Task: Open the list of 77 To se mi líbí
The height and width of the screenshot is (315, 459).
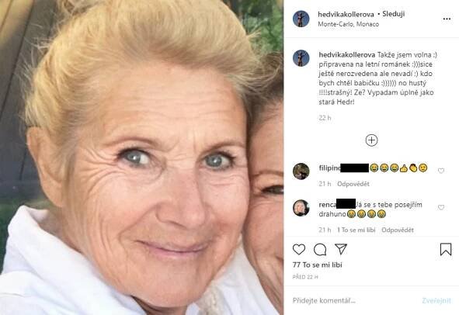Action: click(x=318, y=265)
